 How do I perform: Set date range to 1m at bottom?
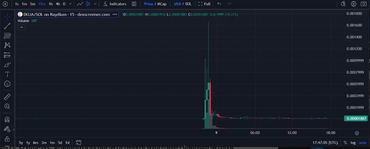(x=52, y=142)
